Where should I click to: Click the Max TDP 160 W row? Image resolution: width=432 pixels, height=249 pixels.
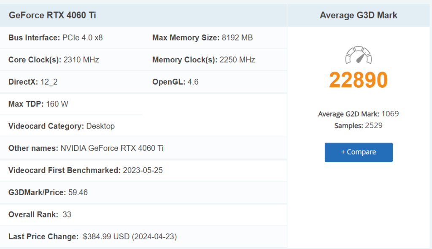pos(38,104)
